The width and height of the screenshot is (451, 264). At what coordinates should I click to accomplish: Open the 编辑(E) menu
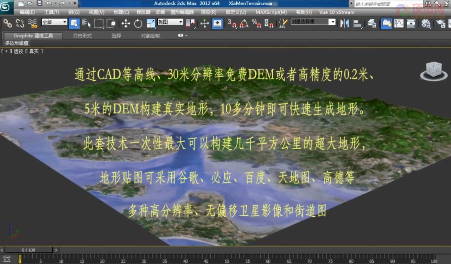tap(27, 12)
